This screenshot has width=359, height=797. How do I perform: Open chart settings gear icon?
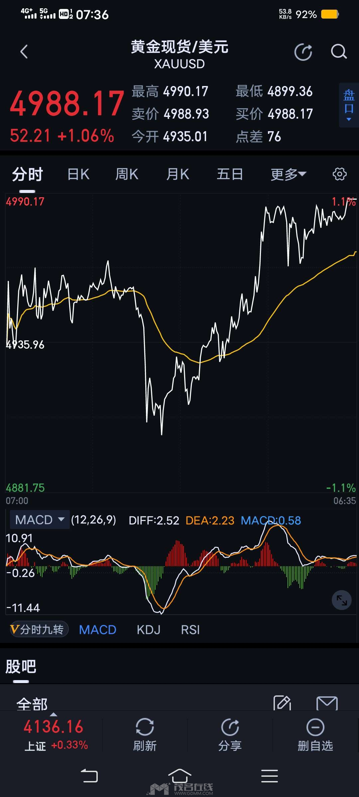(x=339, y=174)
